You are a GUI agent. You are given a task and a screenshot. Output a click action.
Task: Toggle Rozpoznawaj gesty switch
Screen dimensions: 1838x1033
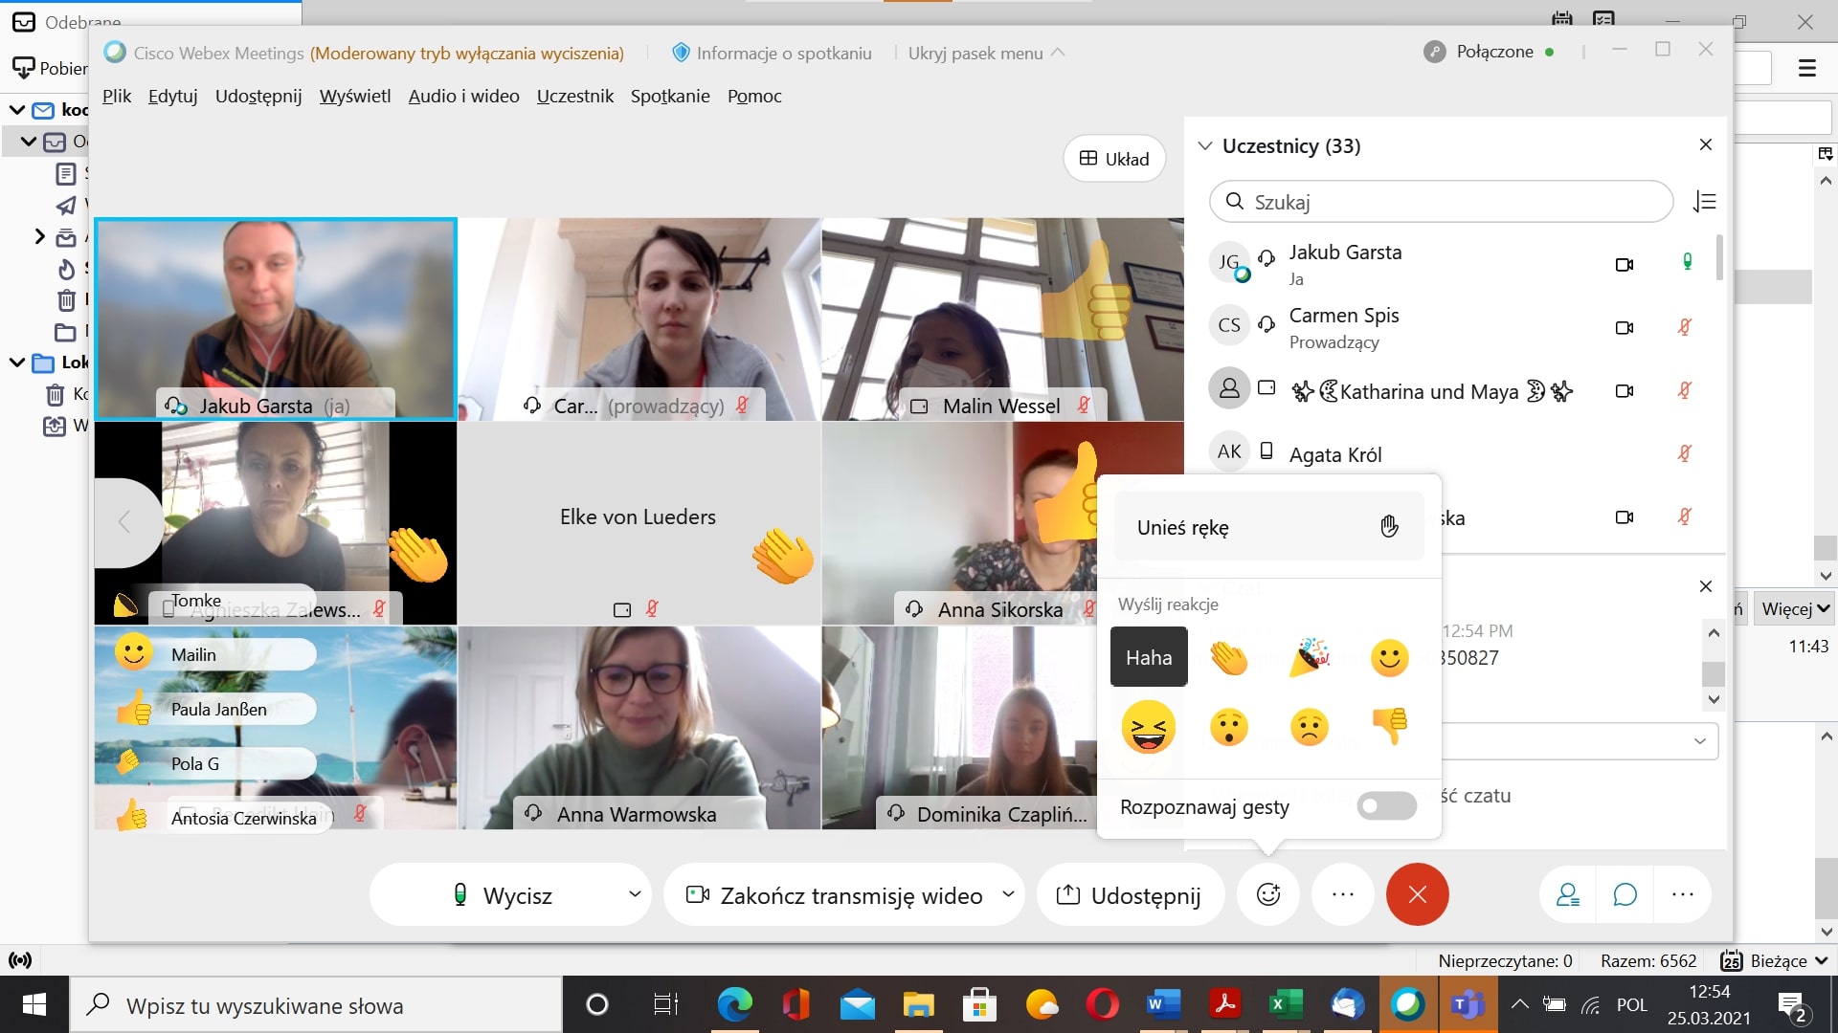(x=1386, y=806)
